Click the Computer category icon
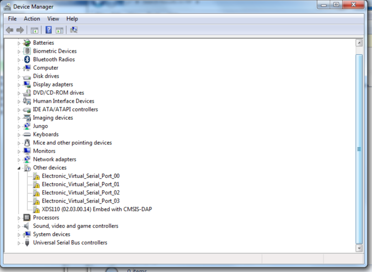Image resolution: width=372 pixels, height=272 pixels. point(27,68)
